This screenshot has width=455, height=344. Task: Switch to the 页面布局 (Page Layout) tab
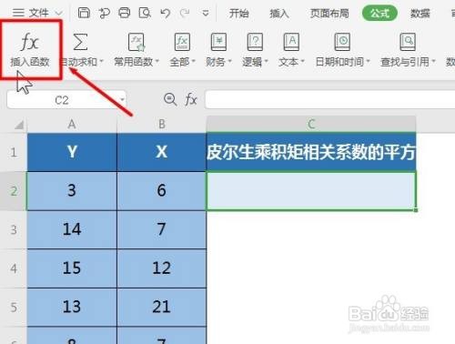[x=329, y=13]
